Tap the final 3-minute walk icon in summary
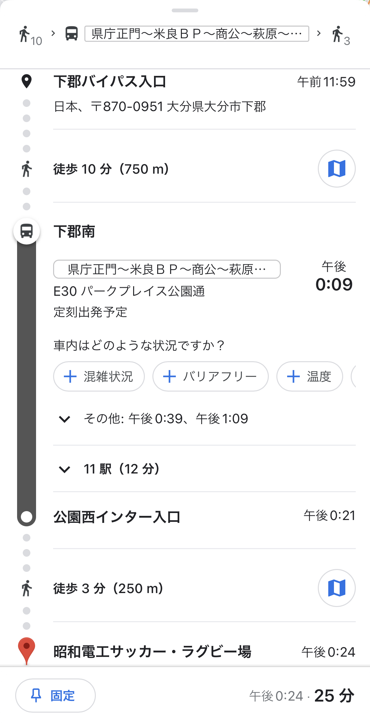This screenshot has width=370, height=724. click(340, 35)
